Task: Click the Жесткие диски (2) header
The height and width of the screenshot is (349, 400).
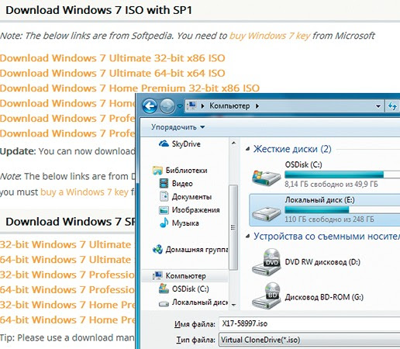Action: [x=292, y=149]
